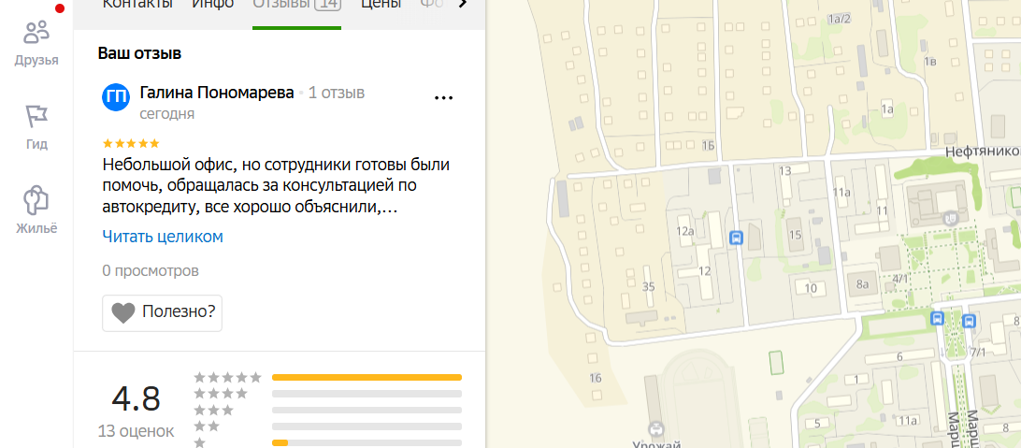Click the Урожай stadium icon on map
Viewport: 1021px width, 448px height.
[x=656, y=428]
